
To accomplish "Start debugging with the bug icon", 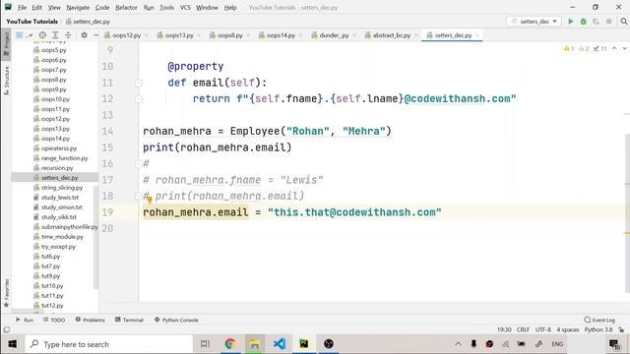I will coord(584,22).
